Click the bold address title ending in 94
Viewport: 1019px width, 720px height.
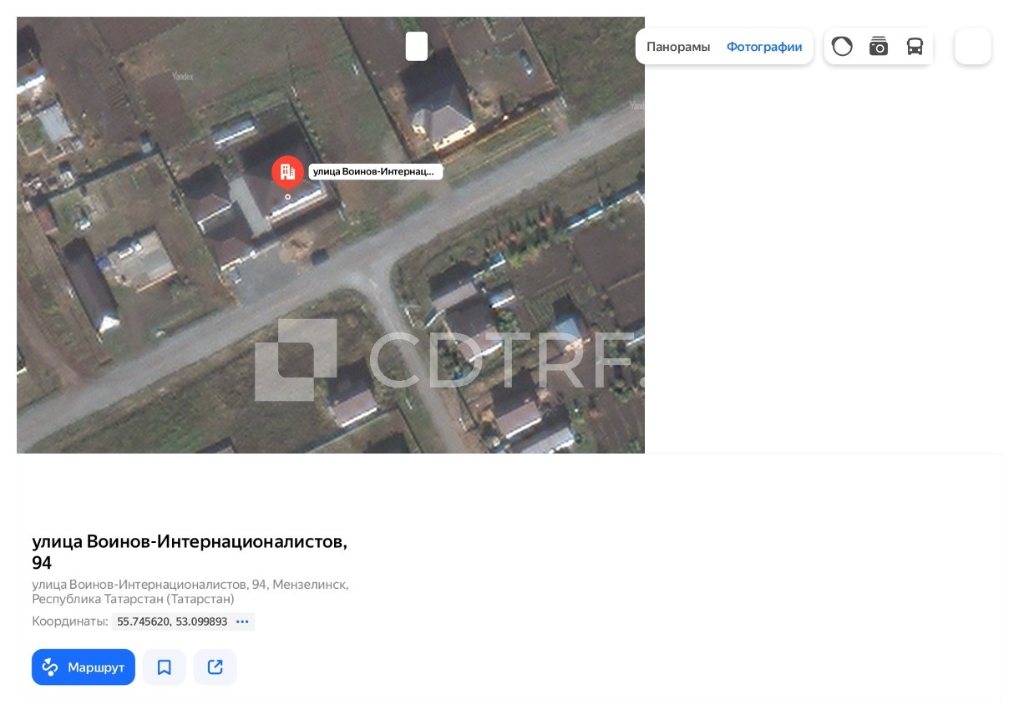(x=190, y=552)
